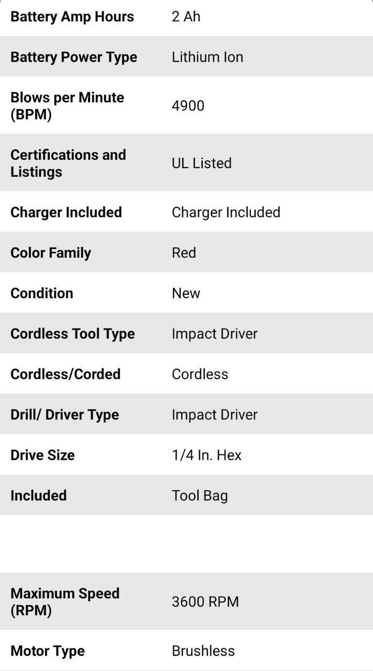Screen dimensions: 373x671
Task: Click the Color Family label
Action: point(51,253)
